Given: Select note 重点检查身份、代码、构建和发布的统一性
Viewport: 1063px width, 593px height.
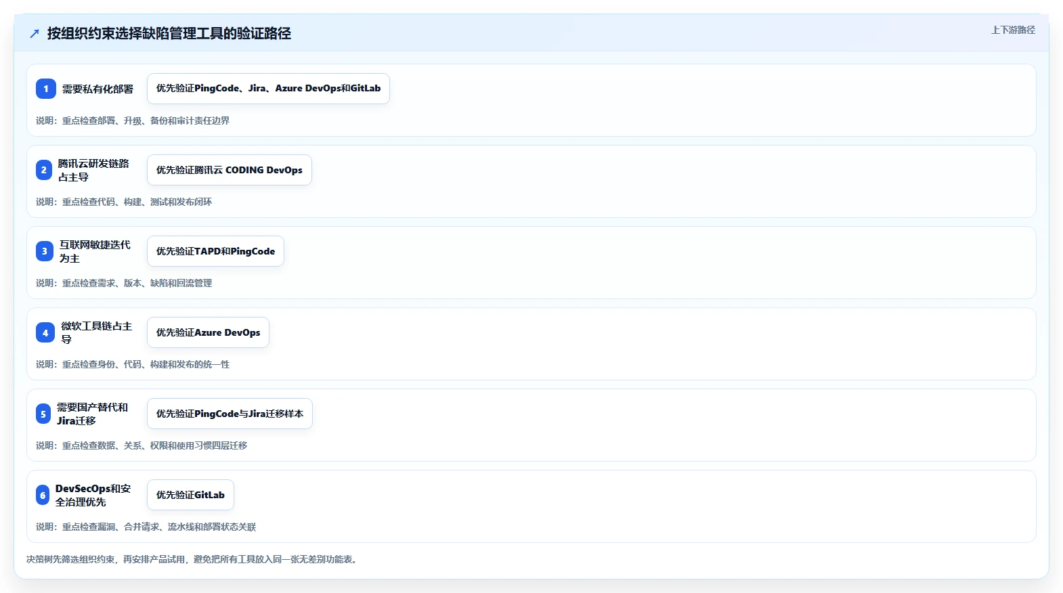Looking at the screenshot, I should (x=146, y=364).
